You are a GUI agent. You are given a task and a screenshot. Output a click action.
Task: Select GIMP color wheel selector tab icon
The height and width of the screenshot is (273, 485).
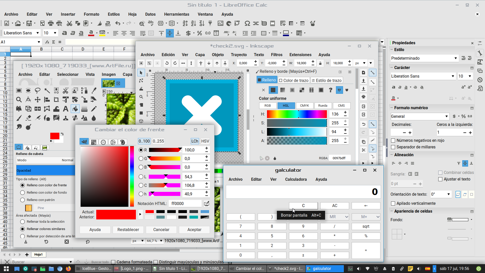coord(113,142)
